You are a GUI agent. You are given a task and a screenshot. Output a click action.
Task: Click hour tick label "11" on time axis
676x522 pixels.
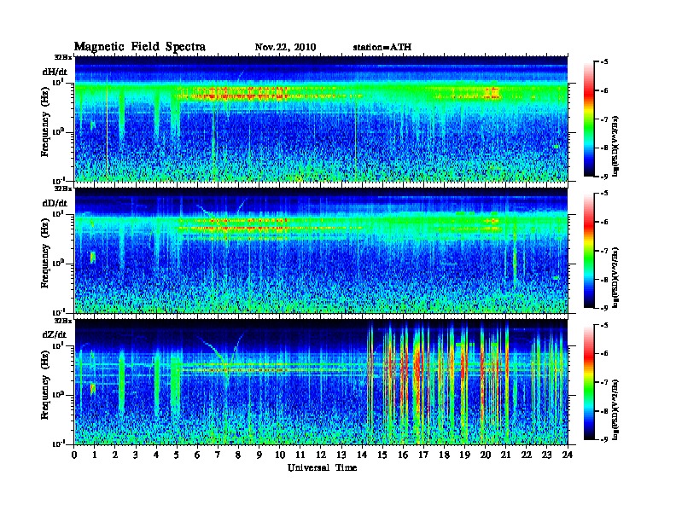tap(300, 455)
